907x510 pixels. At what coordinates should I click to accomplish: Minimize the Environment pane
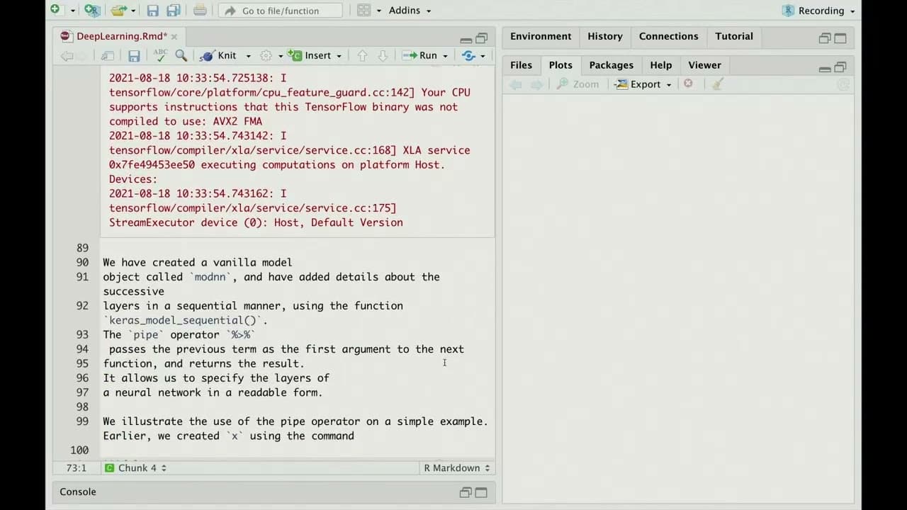click(x=825, y=39)
